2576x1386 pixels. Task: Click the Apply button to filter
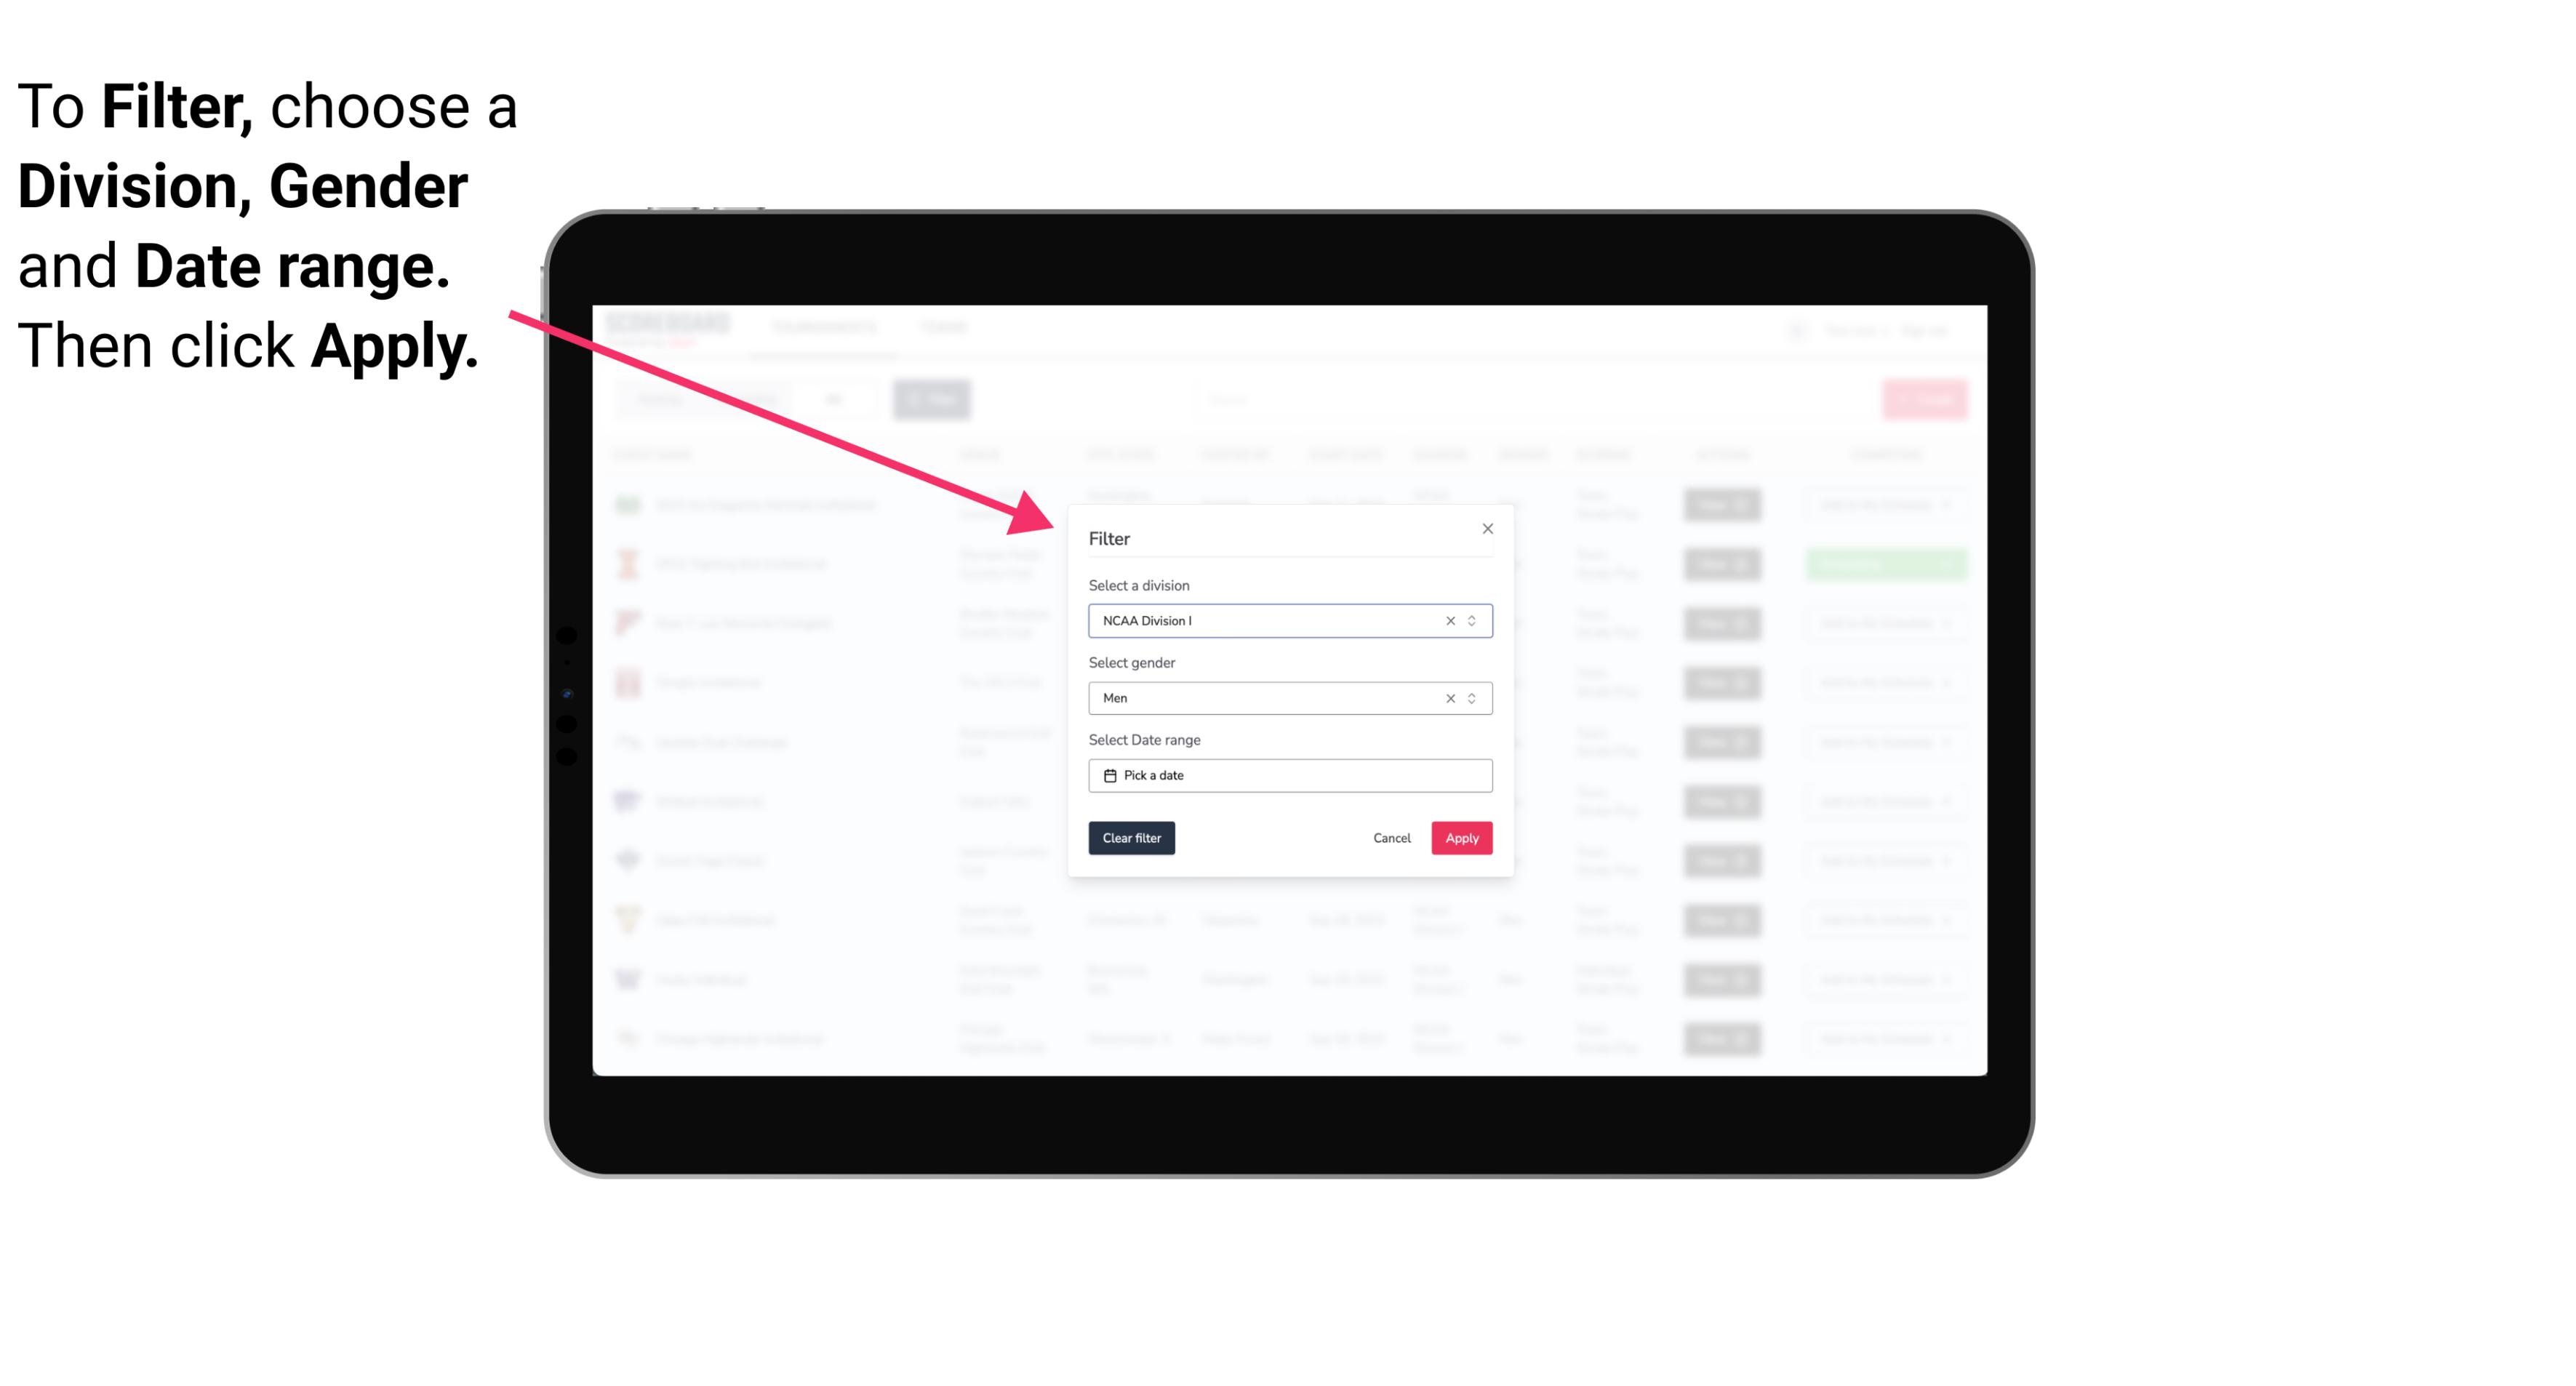(x=1461, y=838)
